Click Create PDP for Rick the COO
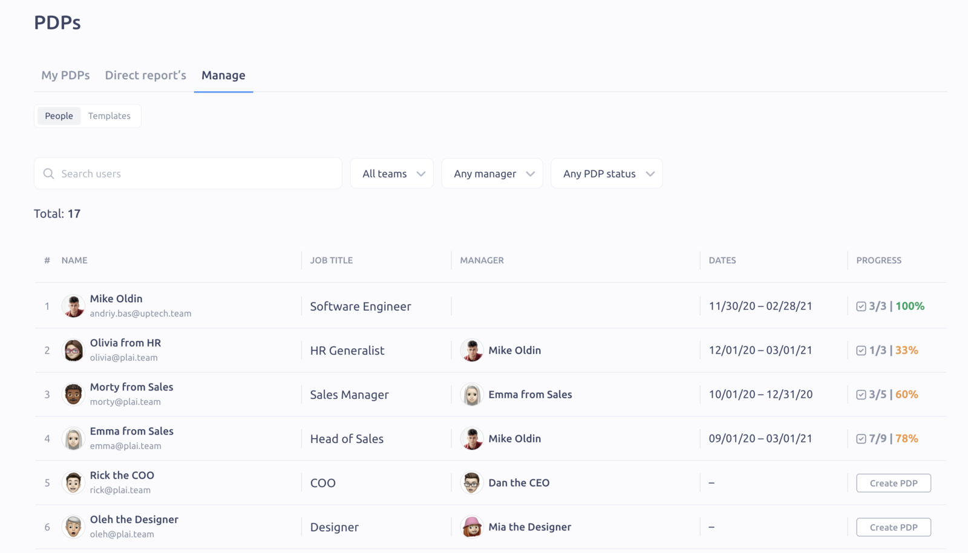The image size is (968, 553). click(894, 482)
